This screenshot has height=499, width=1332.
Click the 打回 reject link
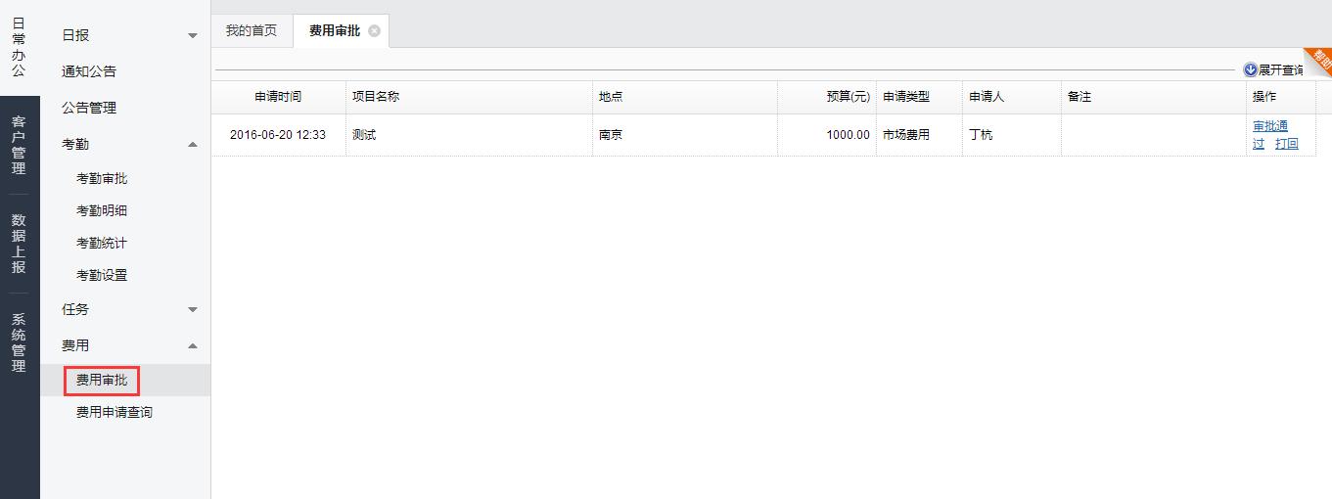(x=1286, y=144)
